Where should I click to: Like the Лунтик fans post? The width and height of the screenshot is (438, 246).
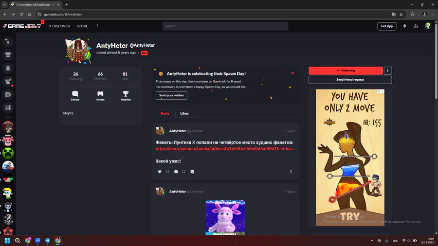(x=160, y=172)
